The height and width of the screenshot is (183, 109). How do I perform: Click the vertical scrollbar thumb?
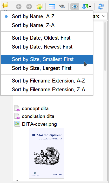click(x=105, y=46)
